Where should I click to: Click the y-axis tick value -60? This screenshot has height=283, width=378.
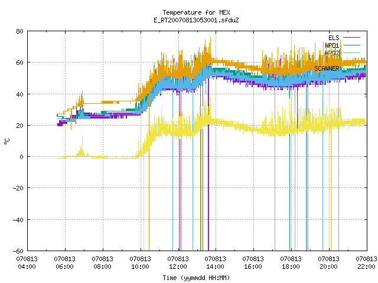coord(18,251)
